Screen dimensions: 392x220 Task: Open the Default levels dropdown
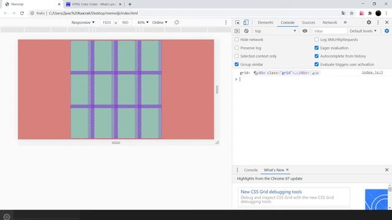point(363,31)
